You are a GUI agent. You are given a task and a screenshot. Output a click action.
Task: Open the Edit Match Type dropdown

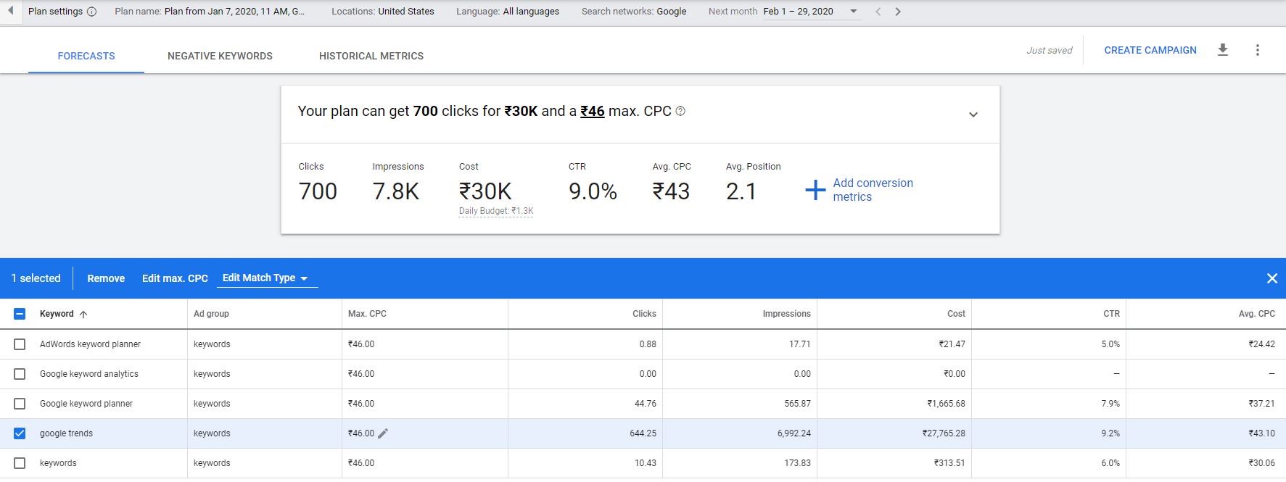(x=267, y=278)
